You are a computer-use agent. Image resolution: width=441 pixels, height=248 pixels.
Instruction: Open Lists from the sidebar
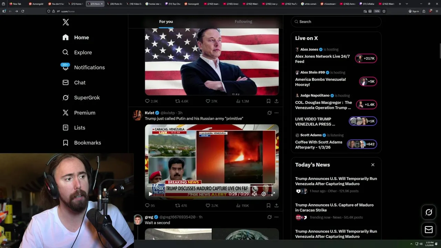pyautogui.click(x=74, y=128)
